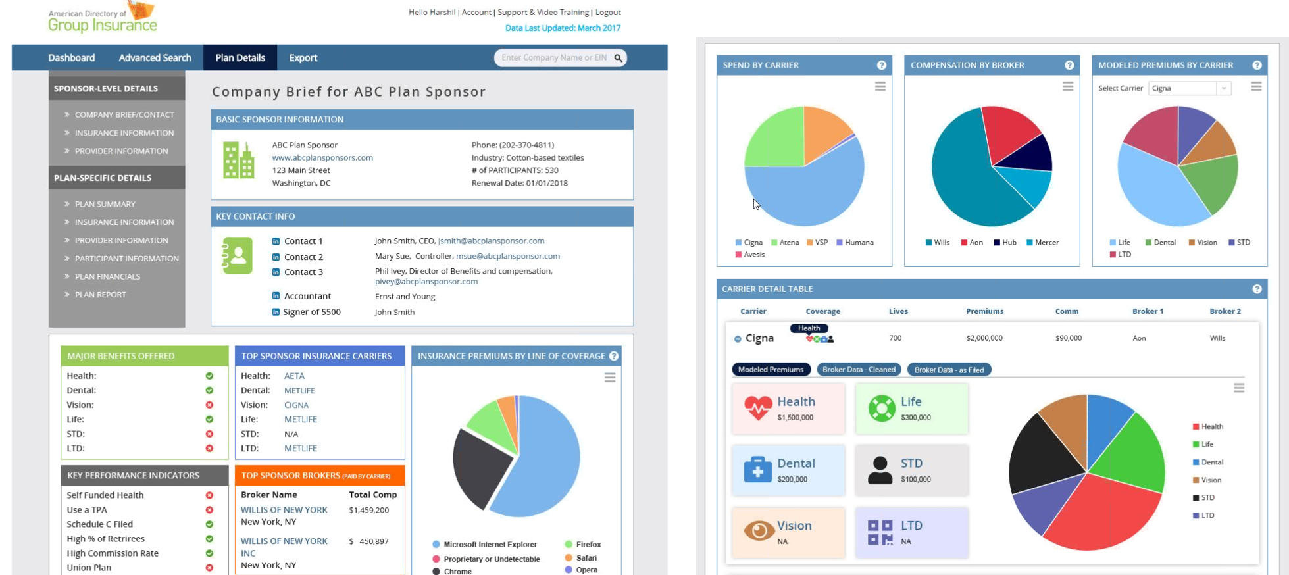Toggle Self Funded Health indicator

click(209, 495)
